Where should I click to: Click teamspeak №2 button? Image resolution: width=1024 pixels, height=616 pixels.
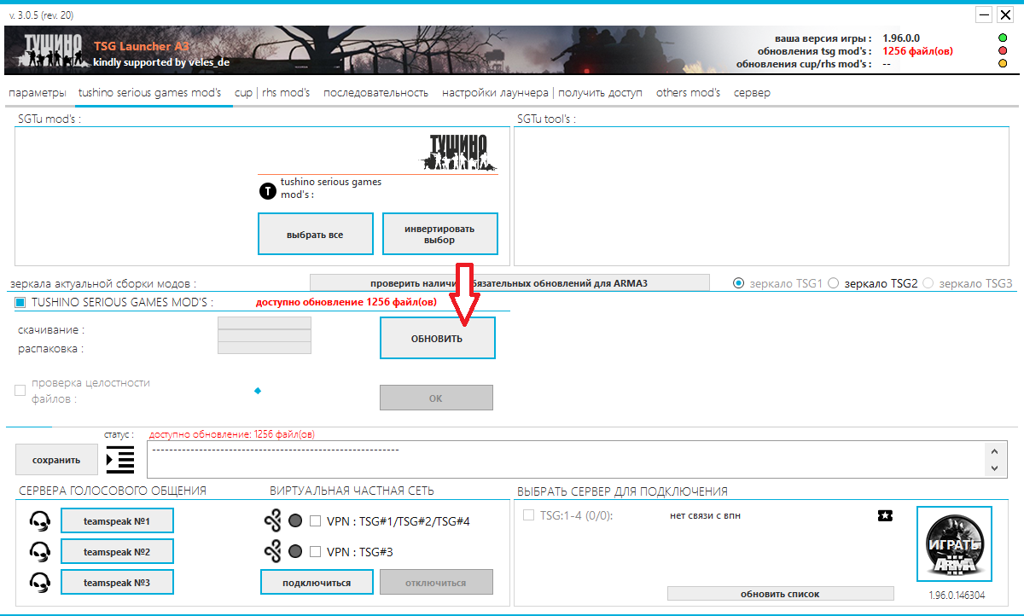[117, 551]
